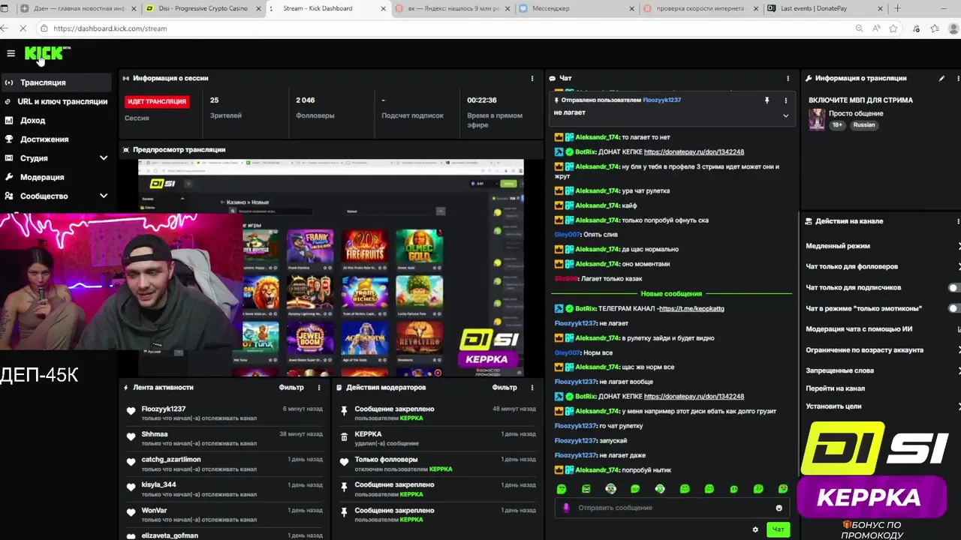Go back with browser back arrow
Viewport: 961px width, 540px height.
click(x=5, y=28)
